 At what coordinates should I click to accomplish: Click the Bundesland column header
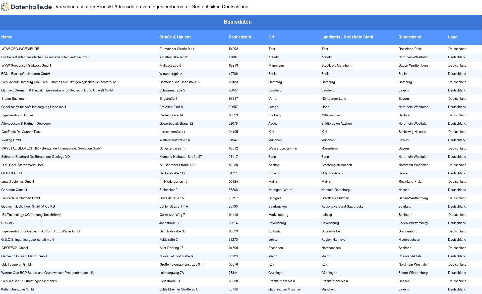(410, 37)
